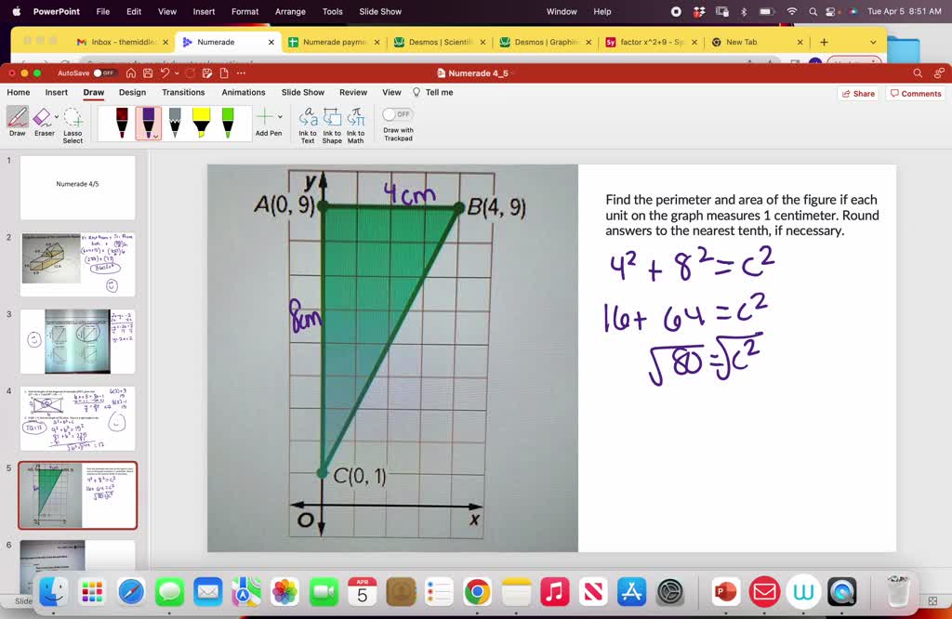Open the Arrange menu in menu bar
This screenshot has height=619, width=952.
[290, 12]
